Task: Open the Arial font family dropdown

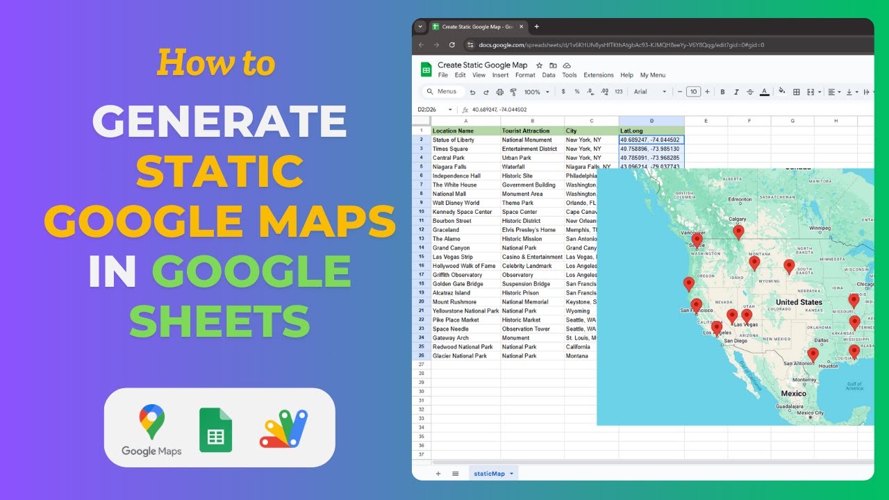Action: click(650, 92)
